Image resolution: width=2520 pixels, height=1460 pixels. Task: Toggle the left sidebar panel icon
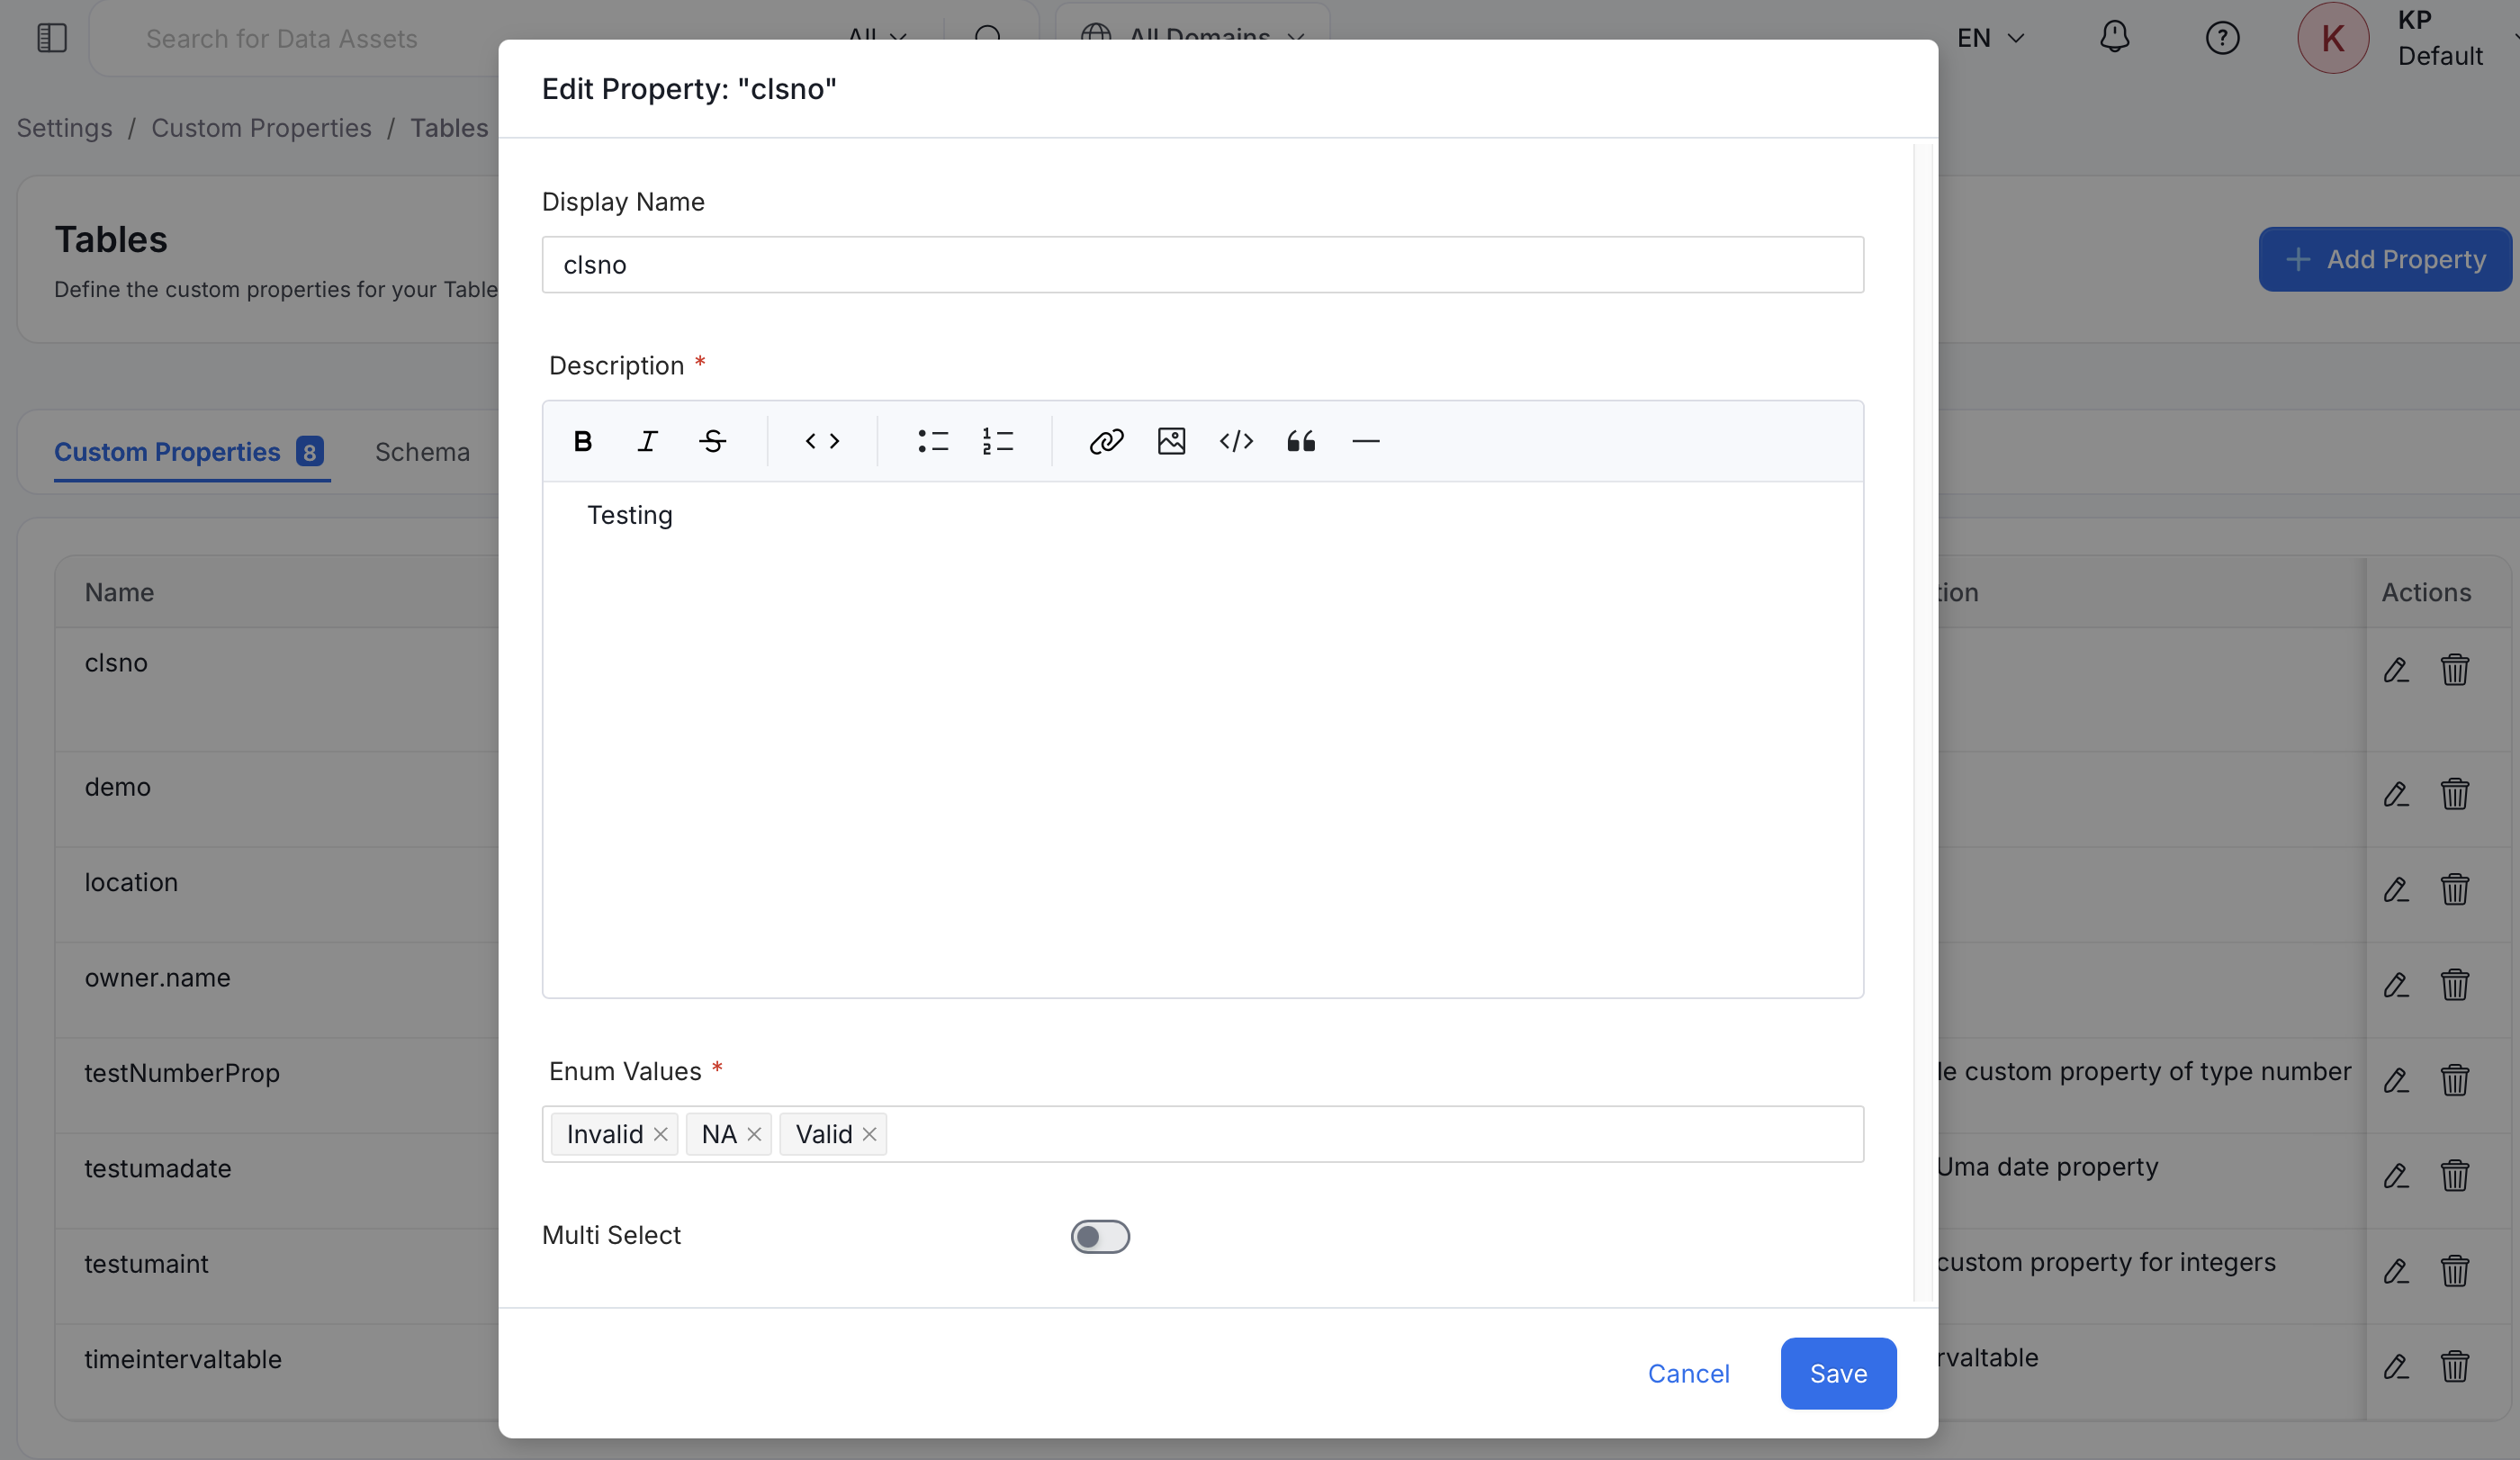click(52, 38)
